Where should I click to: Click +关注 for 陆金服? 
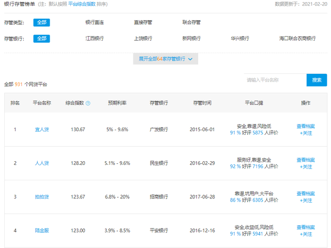pos(306,234)
